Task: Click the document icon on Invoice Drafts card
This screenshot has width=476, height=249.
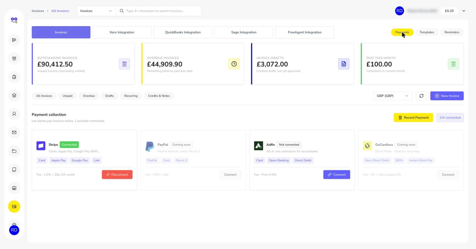Action: click(x=344, y=64)
